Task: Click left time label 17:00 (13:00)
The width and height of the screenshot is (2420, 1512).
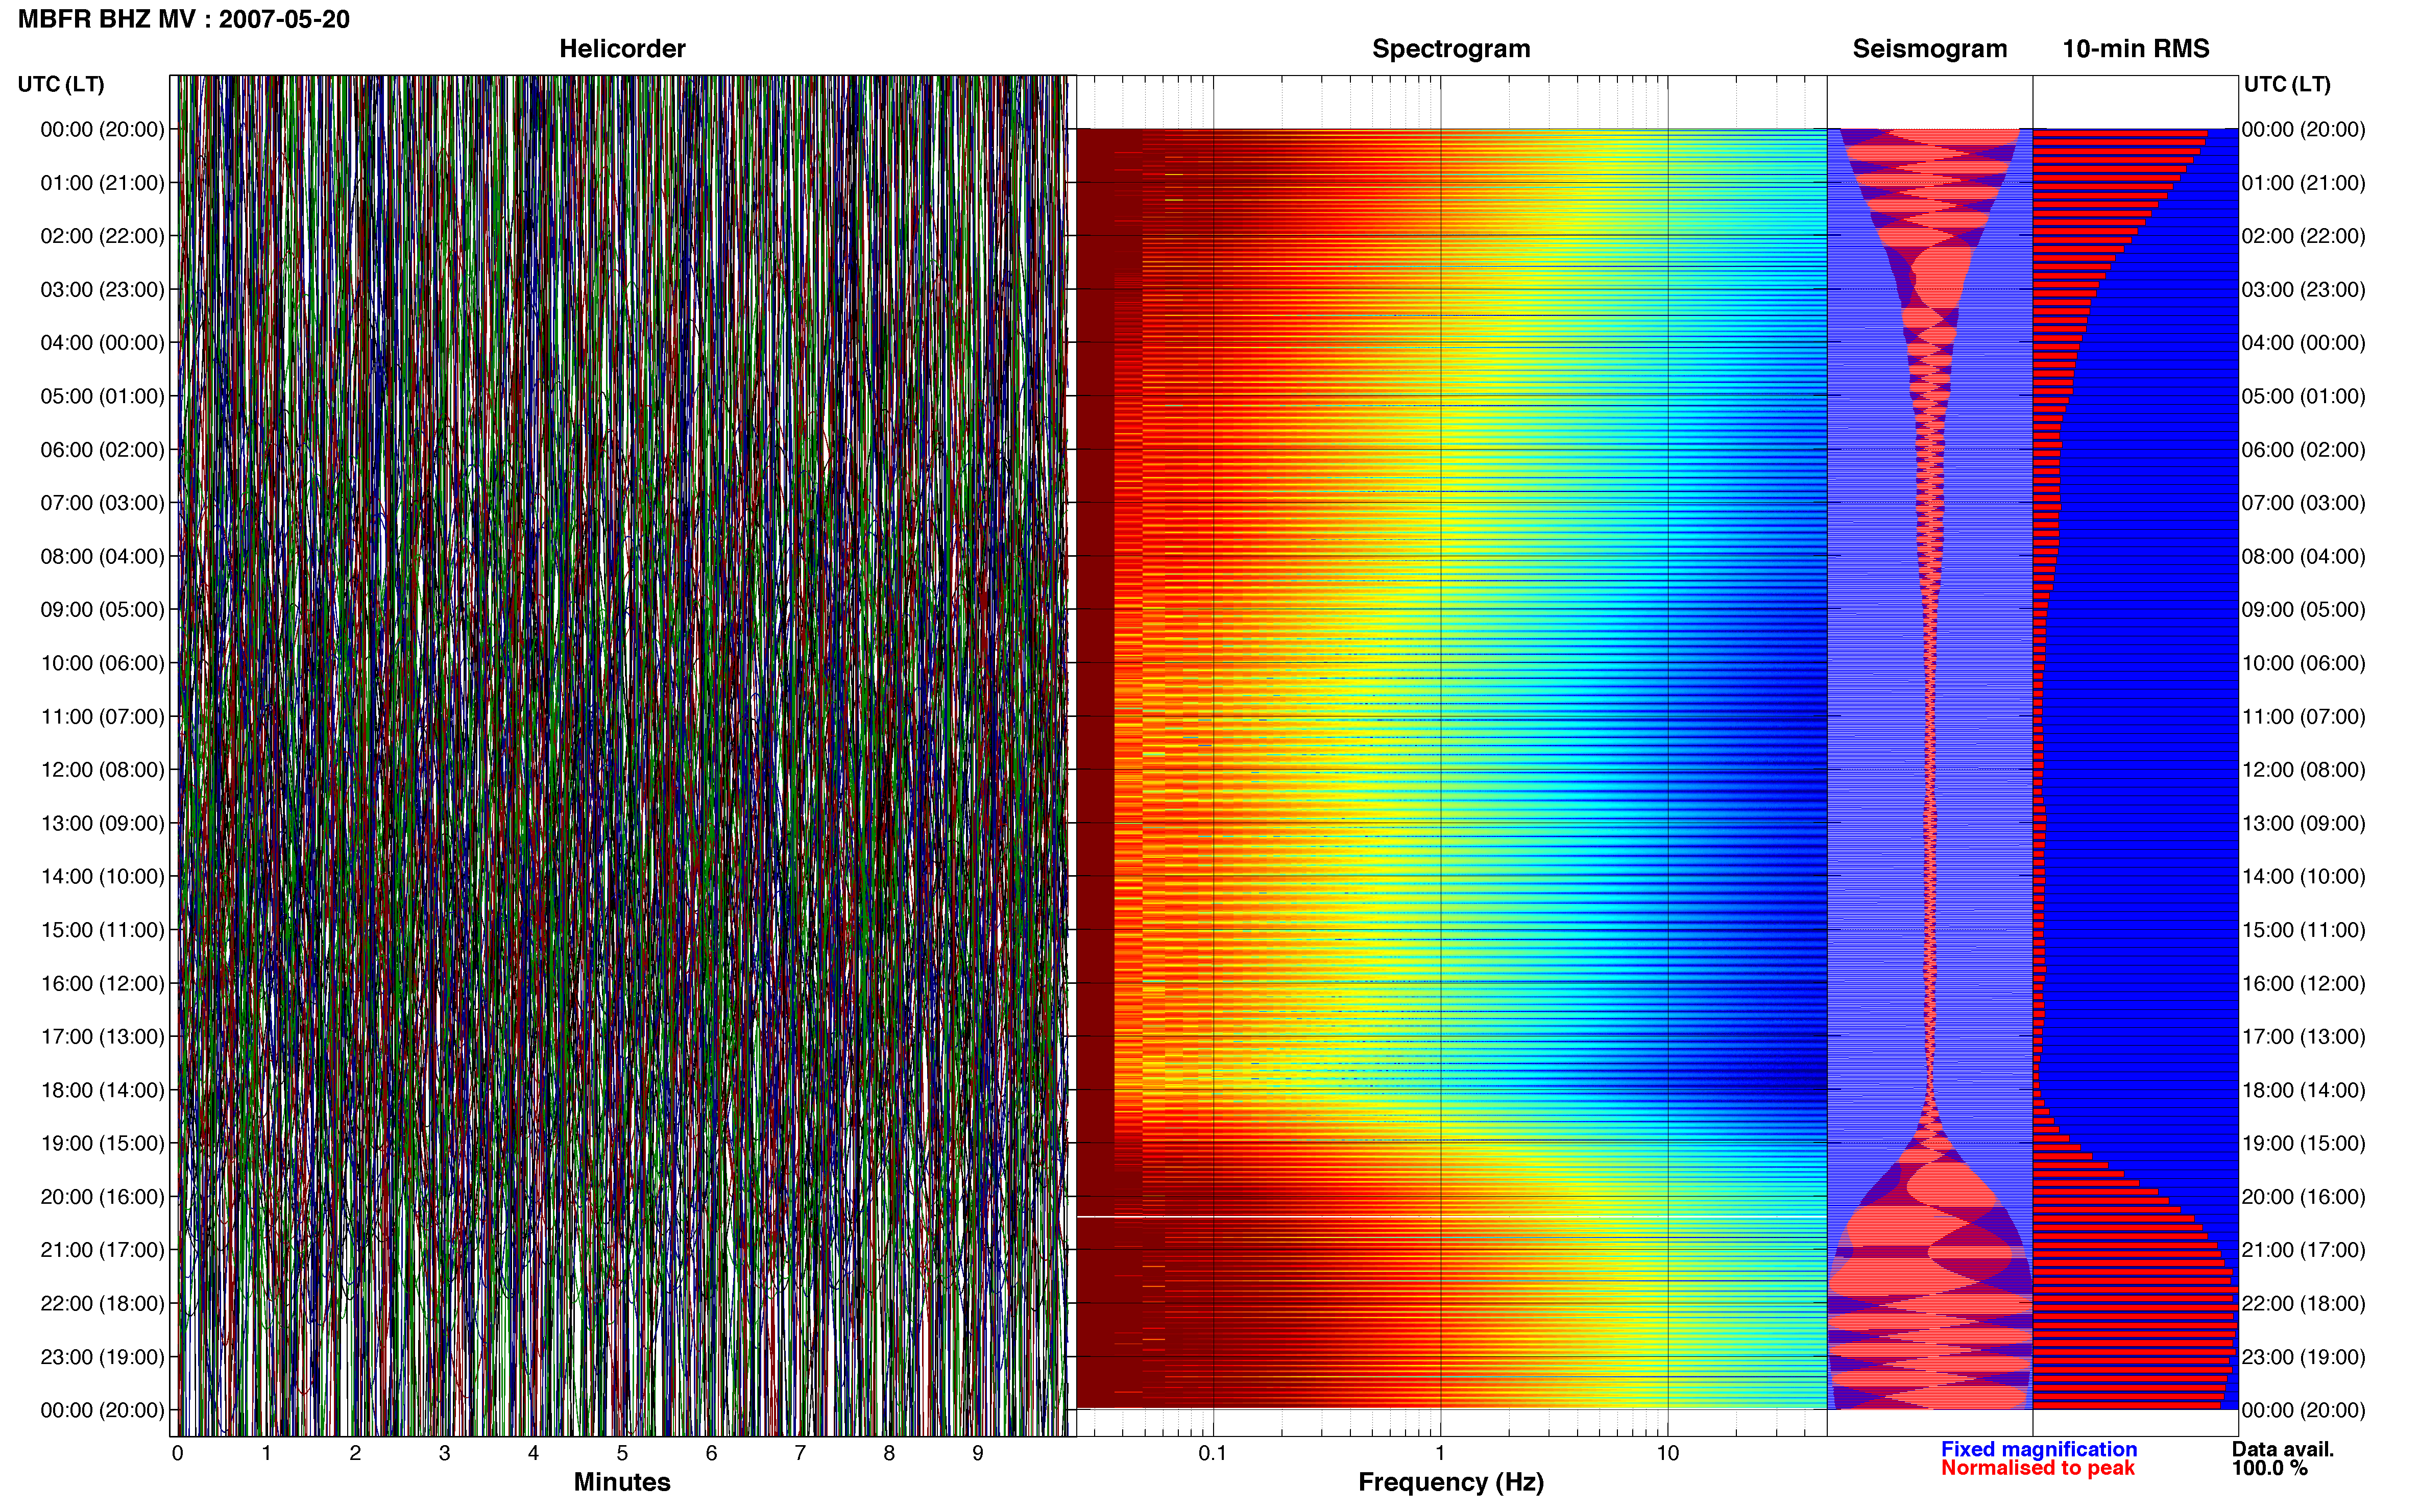Action: coord(102,1037)
